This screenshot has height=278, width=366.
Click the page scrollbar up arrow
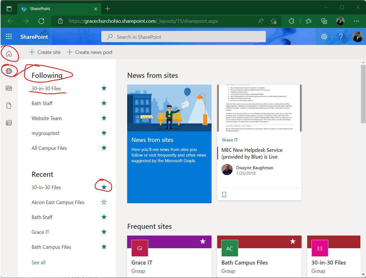pos(363,62)
